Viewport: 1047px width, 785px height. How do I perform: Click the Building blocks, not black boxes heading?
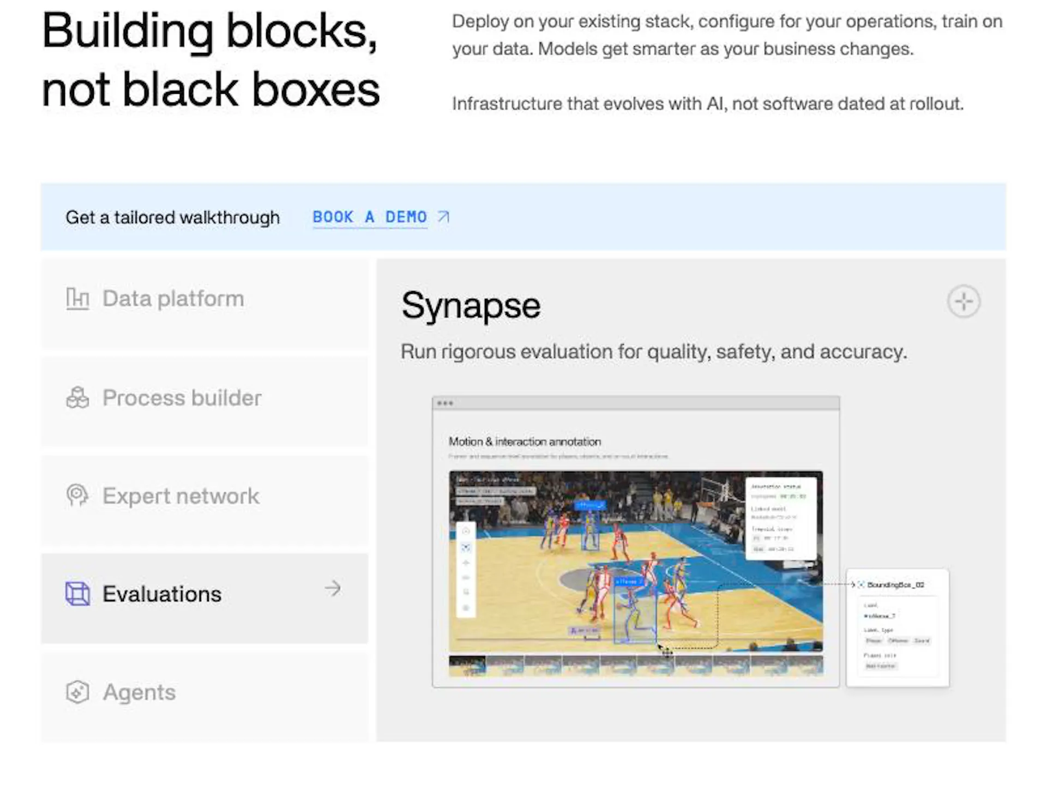210,60
